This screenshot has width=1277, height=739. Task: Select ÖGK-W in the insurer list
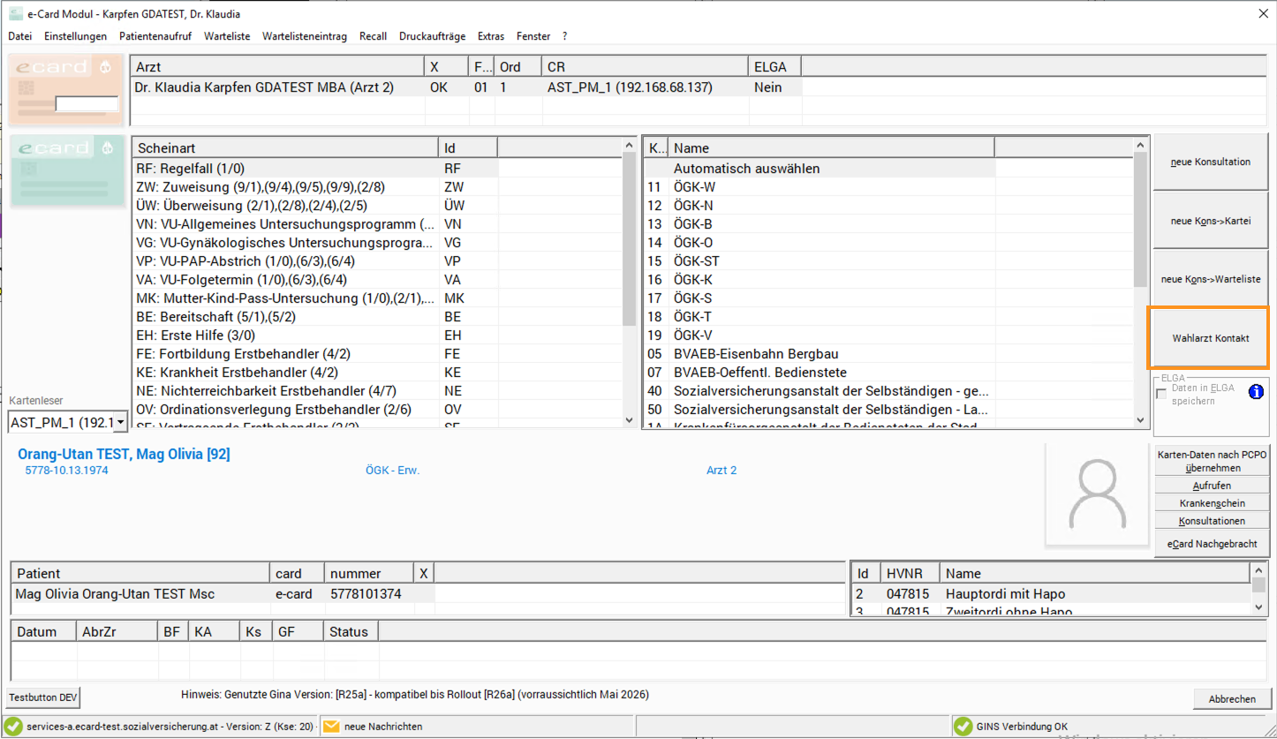pyautogui.click(x=694, y=187)
